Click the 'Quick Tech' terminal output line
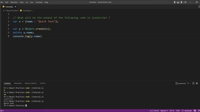Image resolution: width=200 pixels, height=112 pixels. click(9, 103)
